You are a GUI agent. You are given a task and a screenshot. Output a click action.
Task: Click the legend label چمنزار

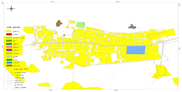(16, 53)
